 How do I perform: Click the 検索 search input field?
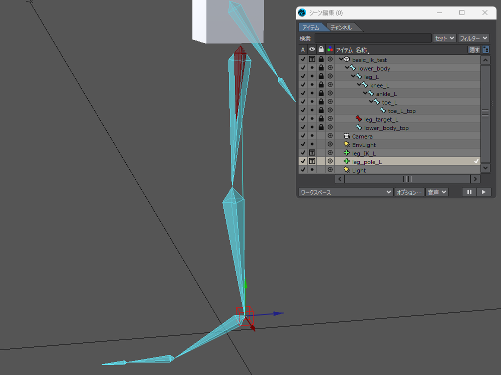click(373, 38)
